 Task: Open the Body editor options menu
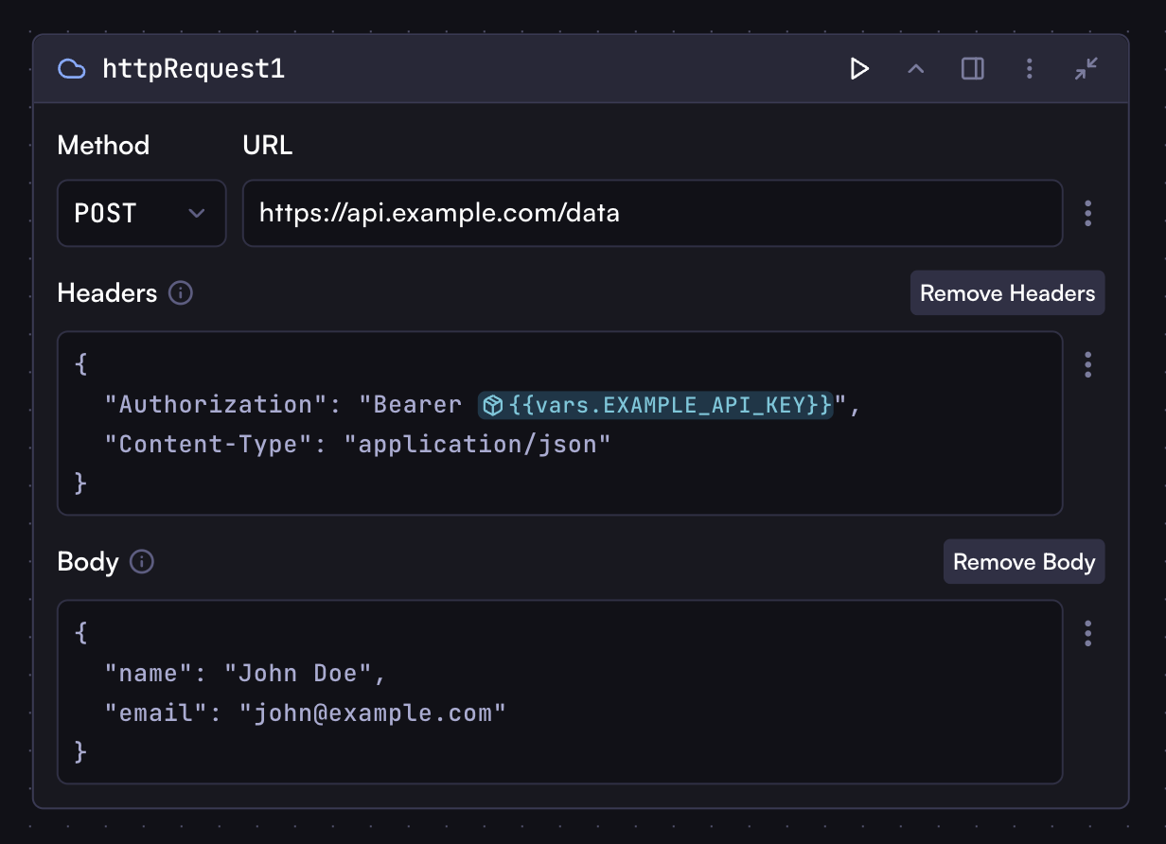point(1087,633)
